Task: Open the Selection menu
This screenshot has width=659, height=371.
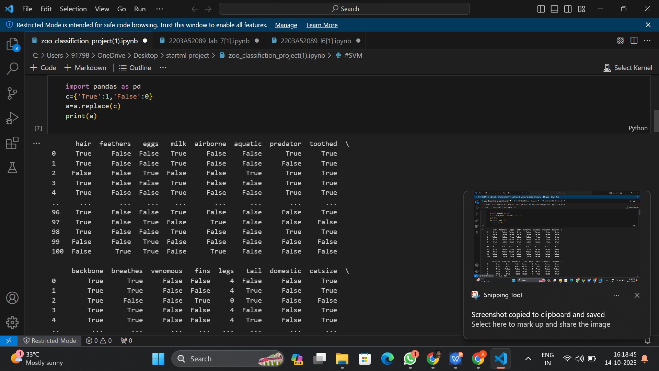Action: [73, 9]
